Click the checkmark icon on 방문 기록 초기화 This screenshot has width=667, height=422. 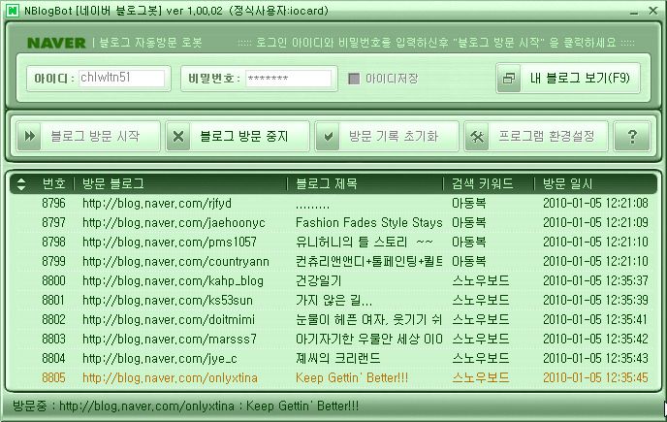(328, 136)
